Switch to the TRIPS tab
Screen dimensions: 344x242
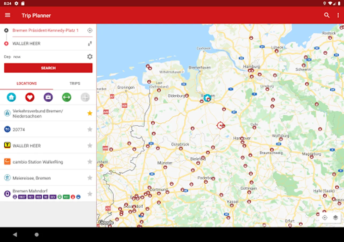coord(75,84)
